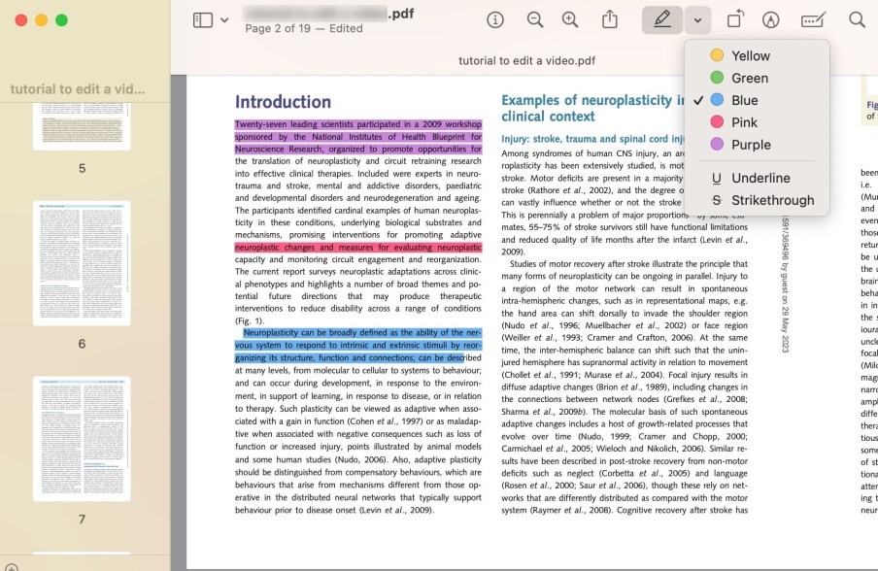Click the Pink color swatch

pyautogui.click(x=716, y=122)
